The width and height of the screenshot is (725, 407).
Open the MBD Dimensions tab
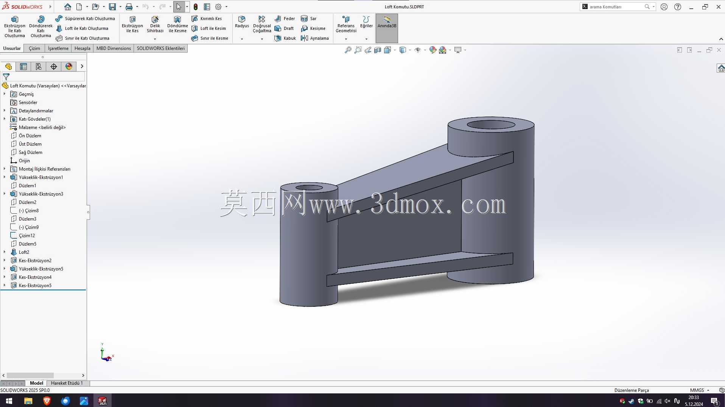coord(114,48)
